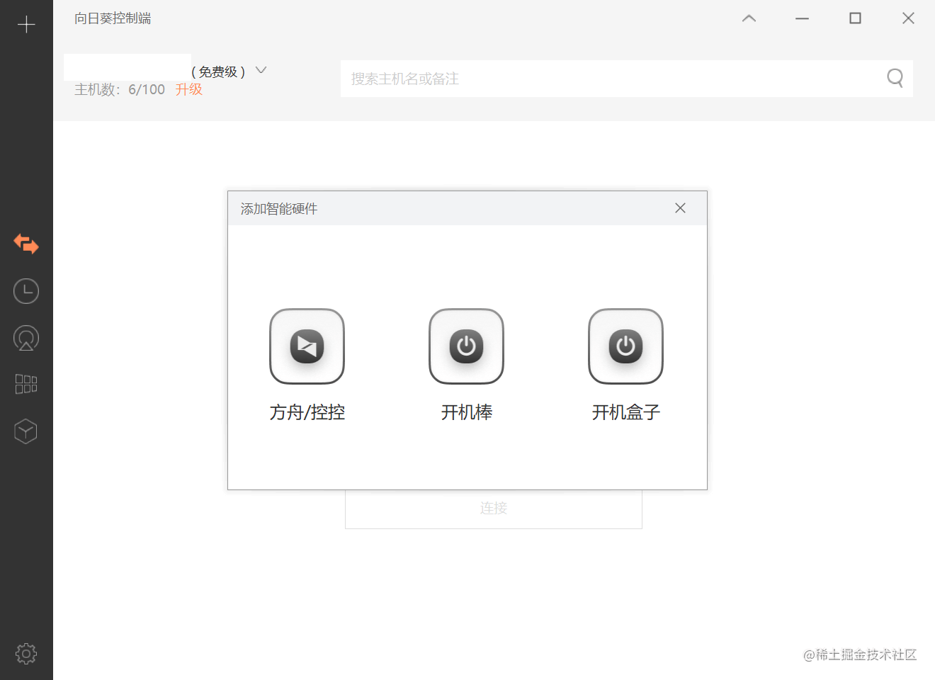Open the grid apps icon in sidebar

tap(26, 384)
